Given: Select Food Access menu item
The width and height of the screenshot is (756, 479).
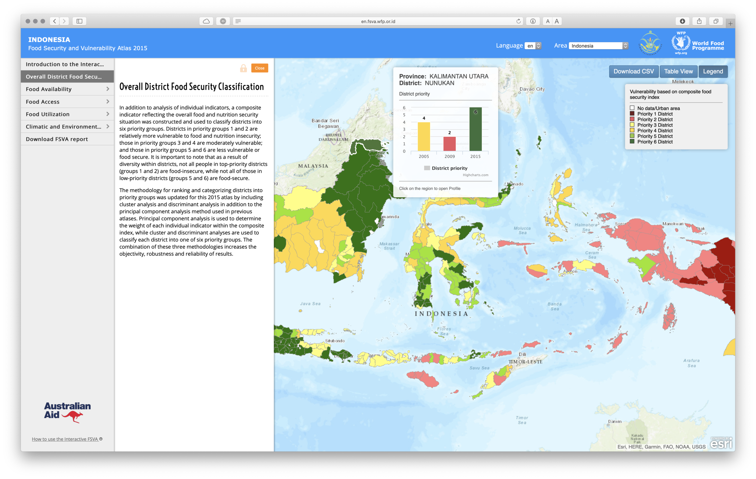Looking at the screenshot, I should tap(67, 101).
